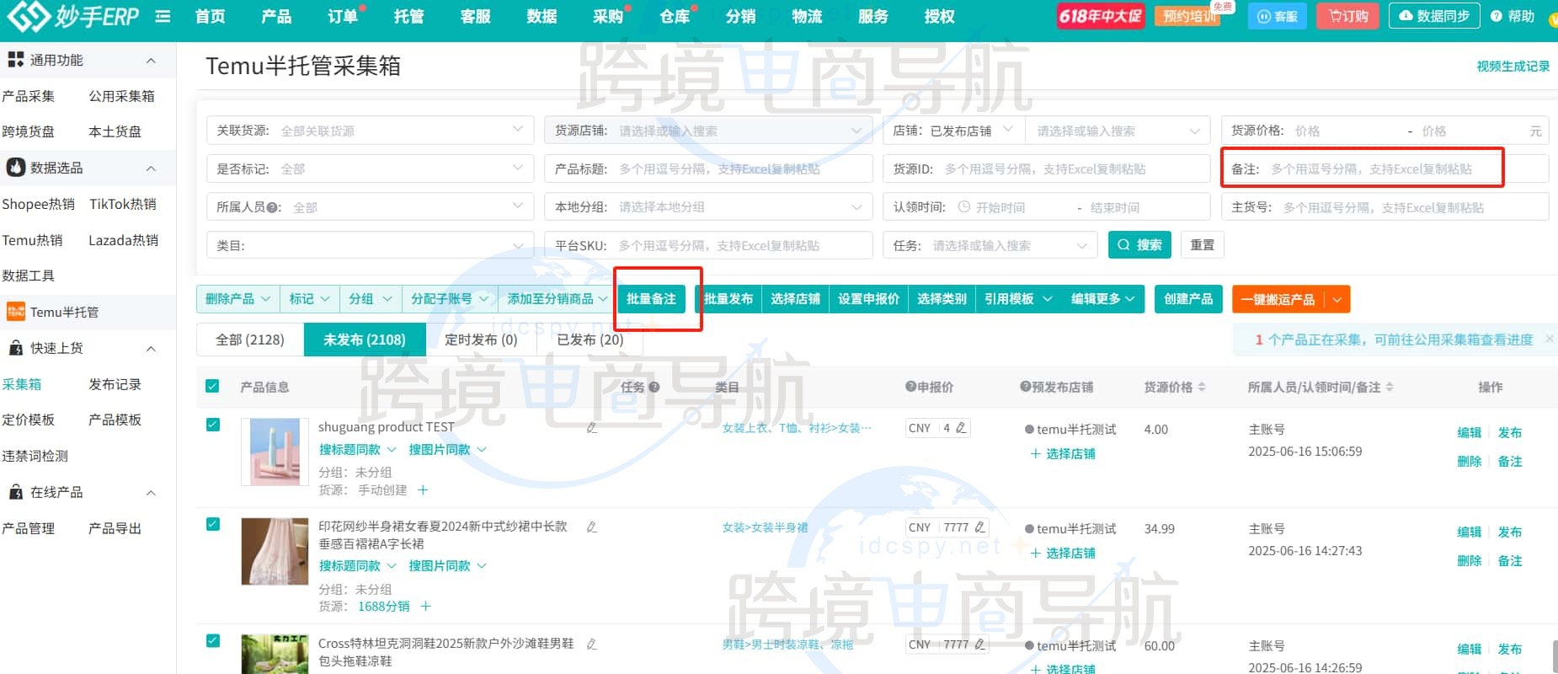Click the Temu半托管 orange icon
This screenshot has height=674, width=1558.
point(15,312)
